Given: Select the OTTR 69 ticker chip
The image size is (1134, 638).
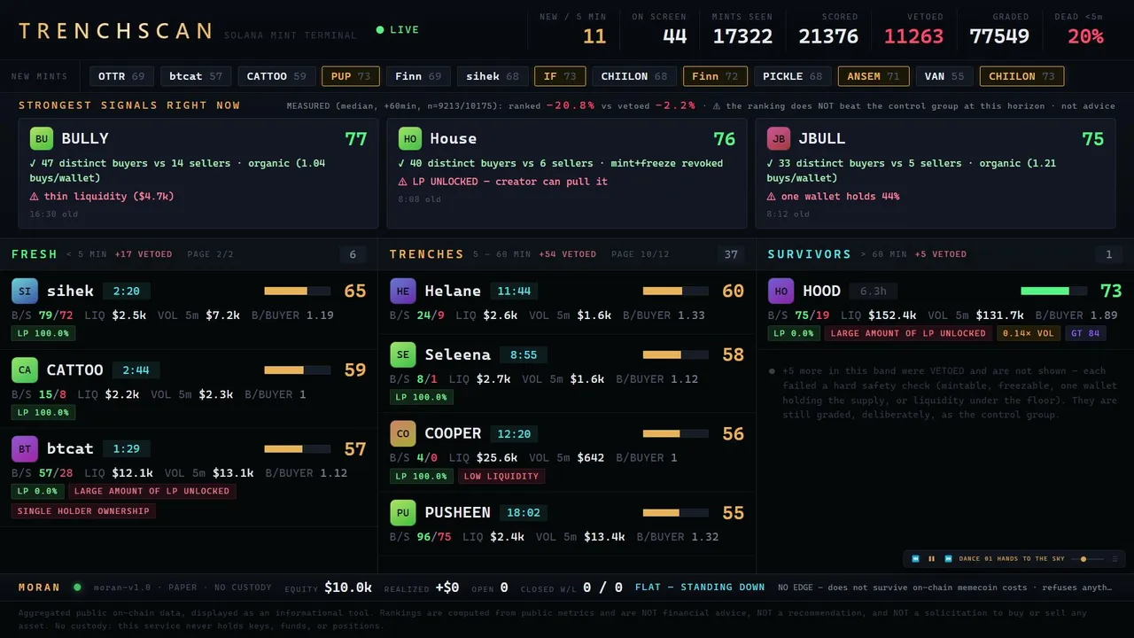Looking at the screenshot, I should (x=121, y=76).
